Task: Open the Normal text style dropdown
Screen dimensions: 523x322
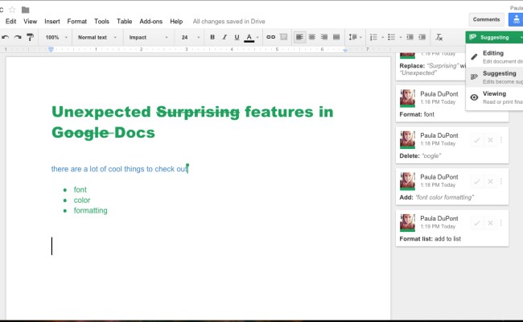Action: (x=97, y=37)
